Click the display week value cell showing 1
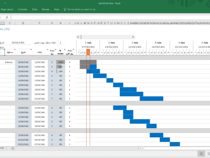Image resolution: width=210 pixels, height=158 pixels. (x=60, y=43)
